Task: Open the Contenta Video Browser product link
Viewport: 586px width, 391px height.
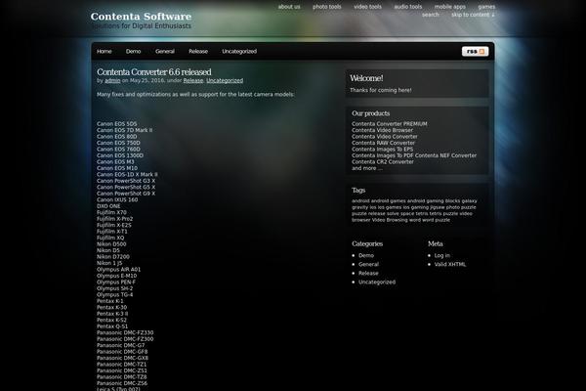Action: (x=382, y=130)
